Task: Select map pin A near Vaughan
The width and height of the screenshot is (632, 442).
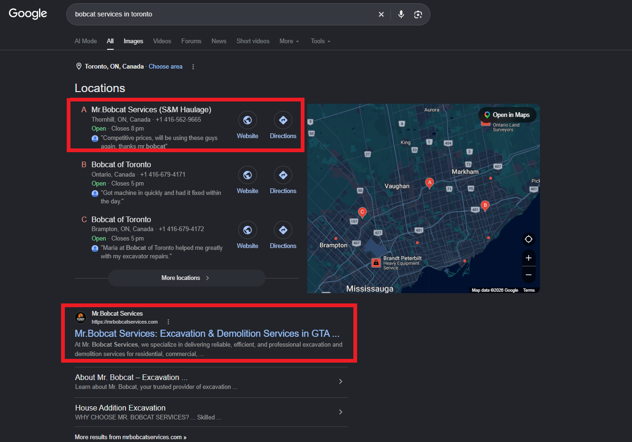Action: click(429, 183)
